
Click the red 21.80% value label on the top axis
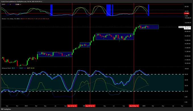186,13
